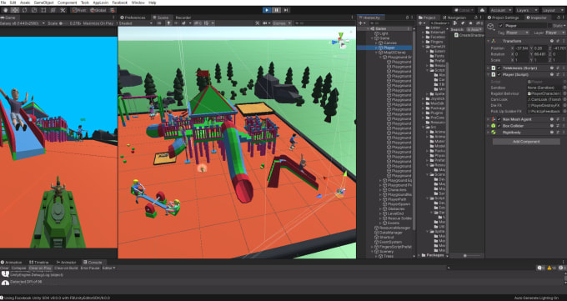Toggle Maximize On Play
Viewport: 567px width, 301px height.
click(98, 23)
